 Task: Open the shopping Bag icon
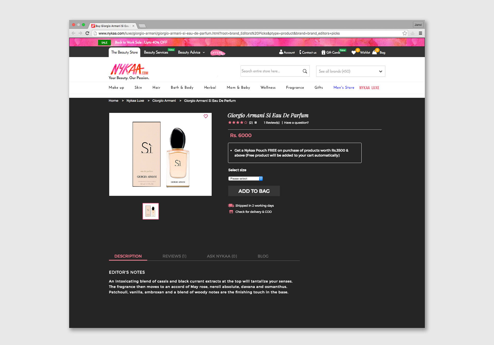tap(375, 52)
